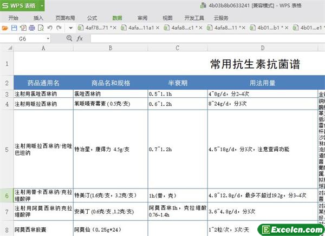
Task: Click cell 0.7~1.2h
Action: click(x=178, y=150)
